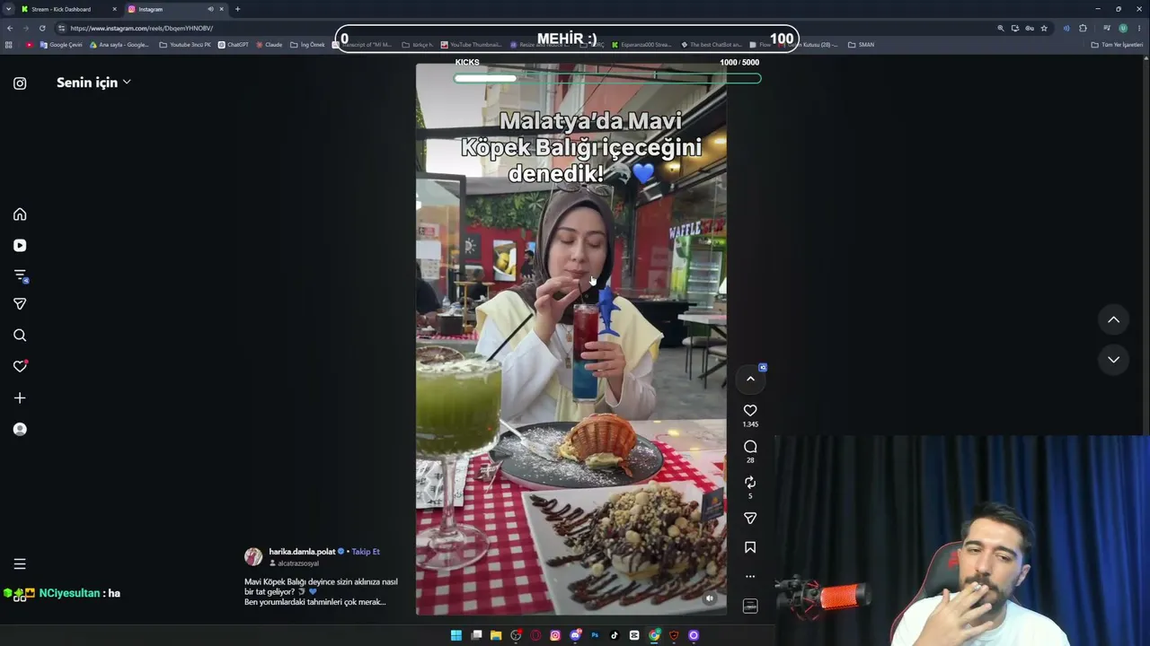Image resolution: width=1150 pixels, height=646 pixels.
Task: Open the reel comments bubble icon
Action: (x=750, y=447)
